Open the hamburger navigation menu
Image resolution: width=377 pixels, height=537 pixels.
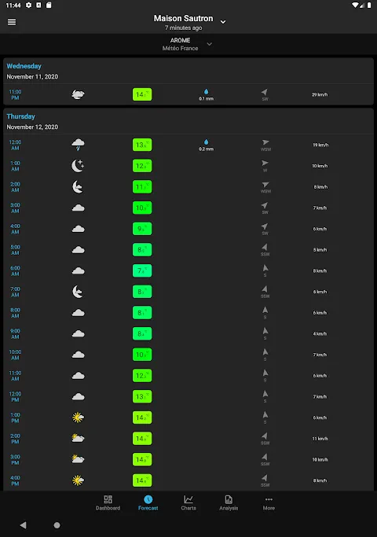click(x=12, y=22)
